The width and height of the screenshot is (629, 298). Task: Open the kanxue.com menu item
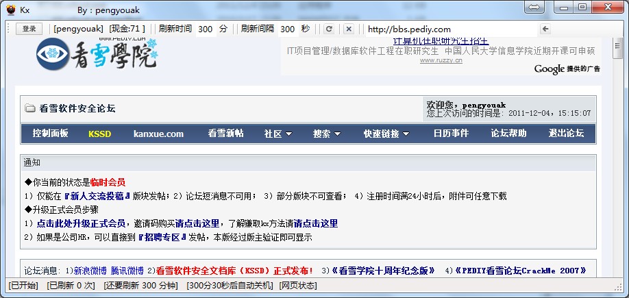coord(158,134)
